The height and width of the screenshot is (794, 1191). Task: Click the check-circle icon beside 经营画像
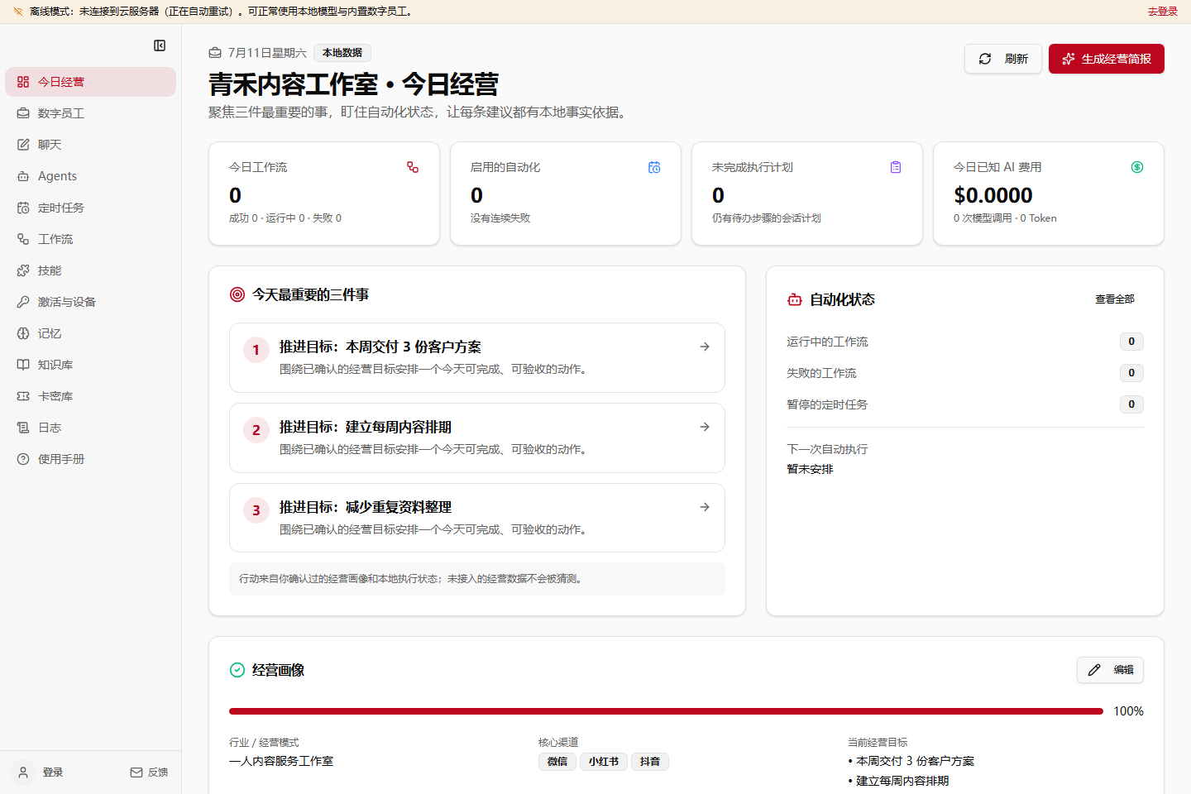[237, 670]
